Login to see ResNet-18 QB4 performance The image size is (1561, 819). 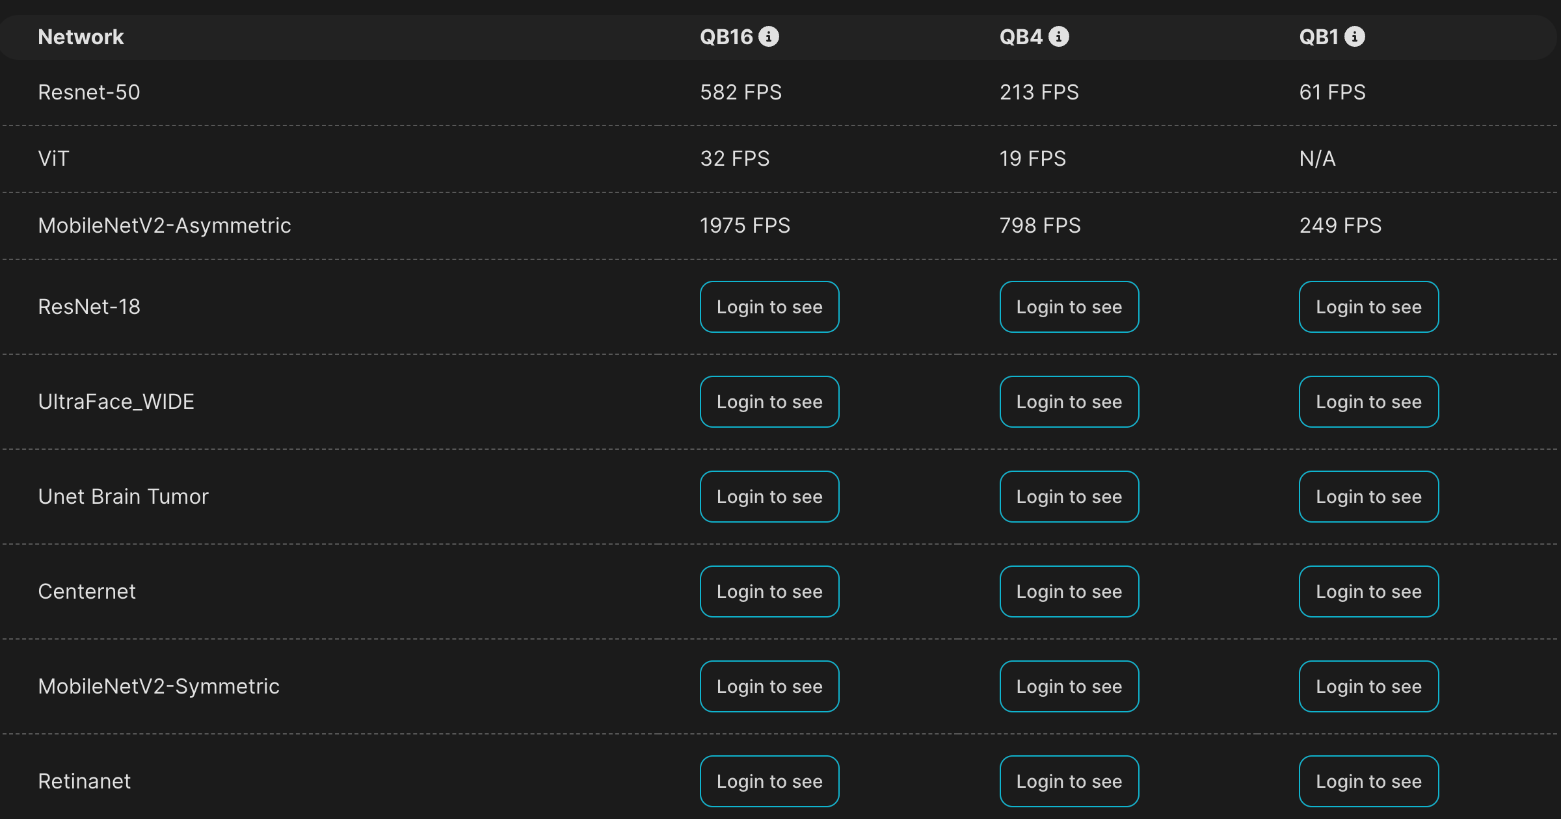click(x=1069, y=306)
